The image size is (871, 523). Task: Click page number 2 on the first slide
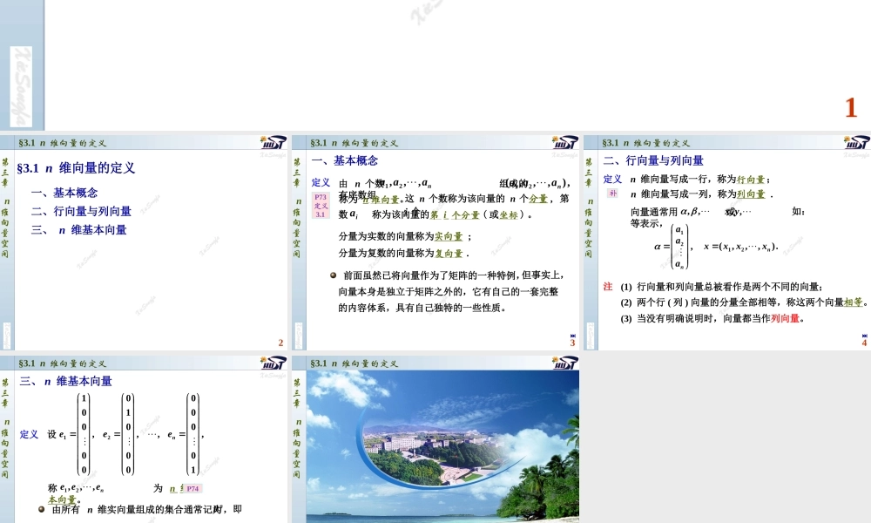[x=280, y=343]
